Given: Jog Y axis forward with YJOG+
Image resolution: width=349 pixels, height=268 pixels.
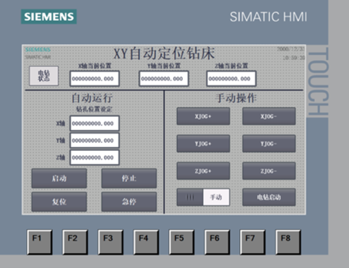Looking at the screenshot, I should [203, 144].
